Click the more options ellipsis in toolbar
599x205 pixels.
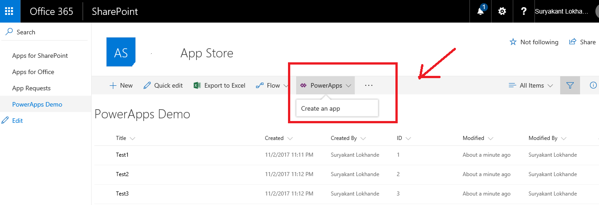[369, 85]
